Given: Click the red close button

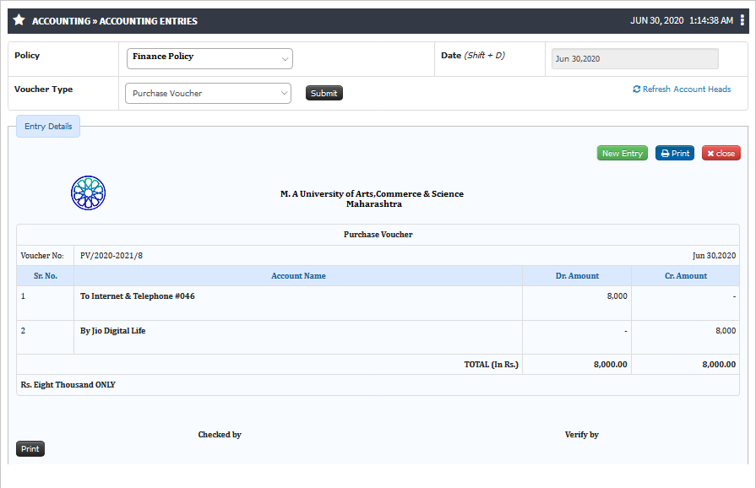Looking at the screenshot, I should [x=721, y=153].
